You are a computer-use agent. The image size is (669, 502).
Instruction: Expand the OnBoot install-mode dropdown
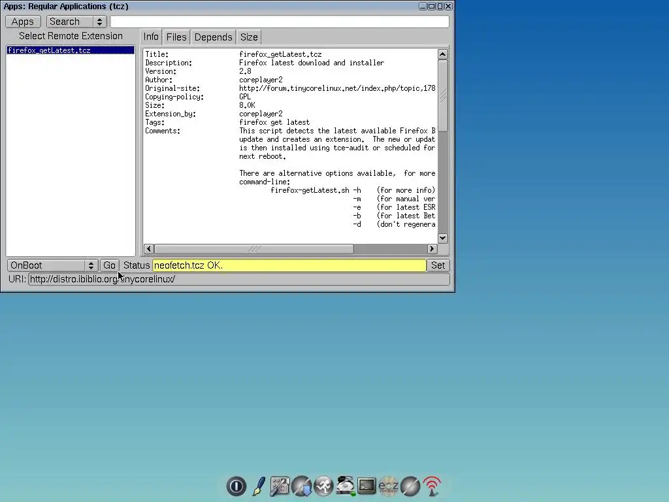click(52, 265)
